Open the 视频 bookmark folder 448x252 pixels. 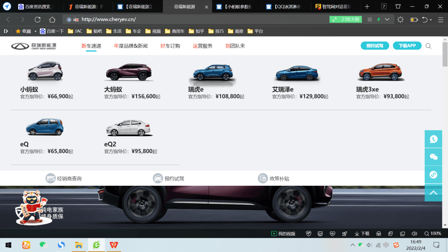pos(153,31)
